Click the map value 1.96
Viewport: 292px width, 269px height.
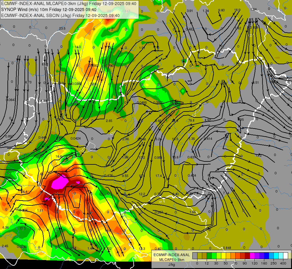[193, 212]
